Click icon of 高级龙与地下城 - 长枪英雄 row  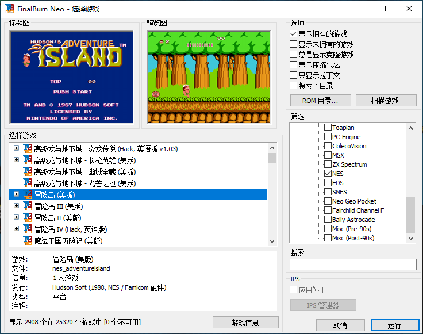[28, 160]
